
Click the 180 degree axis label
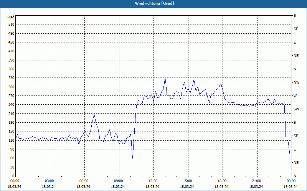[x=12, y=123]
